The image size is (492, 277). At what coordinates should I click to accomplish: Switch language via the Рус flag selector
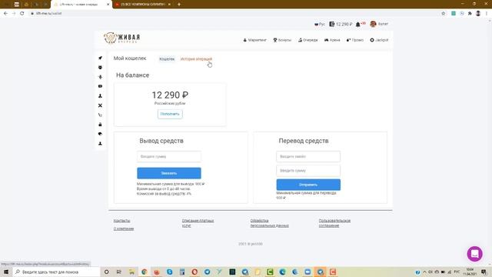point(320,24)
